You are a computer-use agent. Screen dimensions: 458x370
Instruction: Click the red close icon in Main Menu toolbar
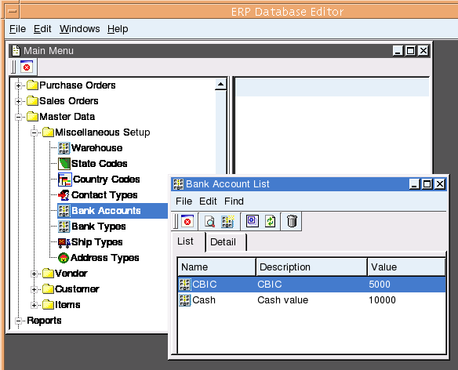tap(27, 67)
